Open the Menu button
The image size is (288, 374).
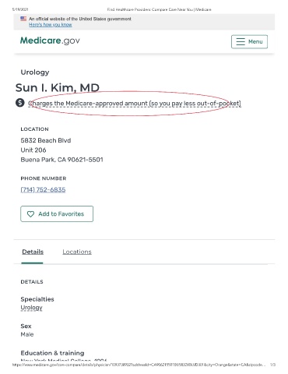[249, 41]
